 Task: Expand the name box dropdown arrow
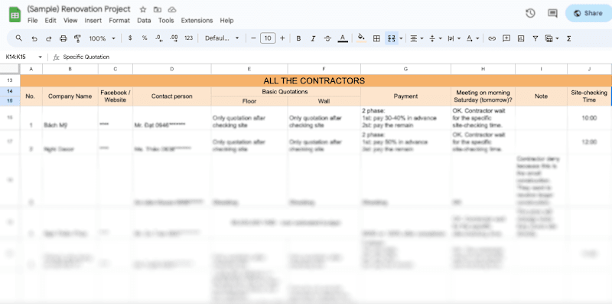pos(40,57)
